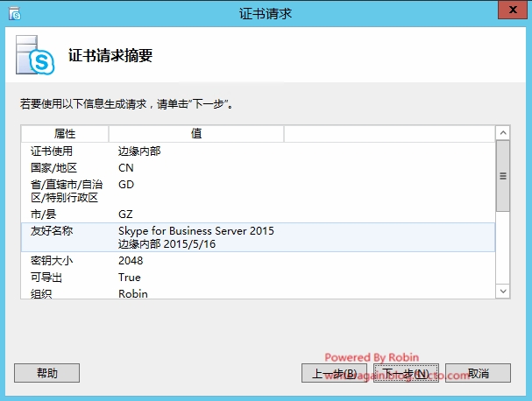This screenshot has height=401, width=532.
Task: Click the scroll up arrow of the list
Action: point(503,133)
